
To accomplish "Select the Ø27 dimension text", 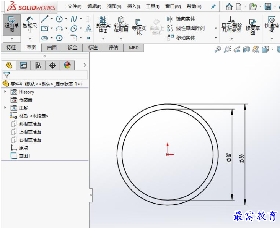I will click(229, 157).
